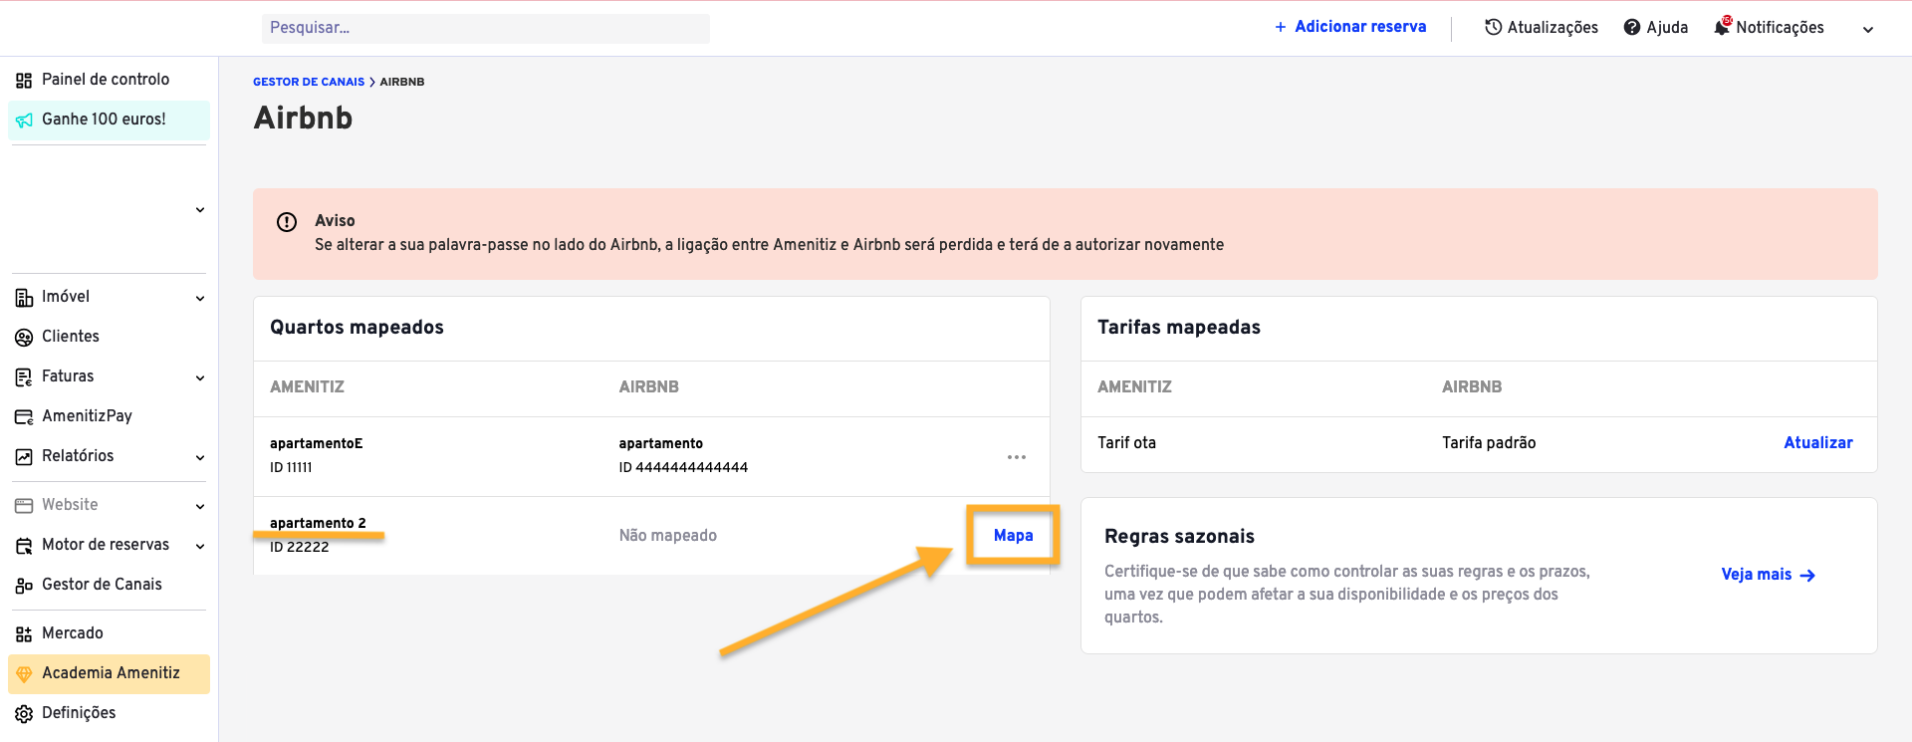View Notificações in the top bar
Screen dimensions: 1912x742
[1780, 28]
